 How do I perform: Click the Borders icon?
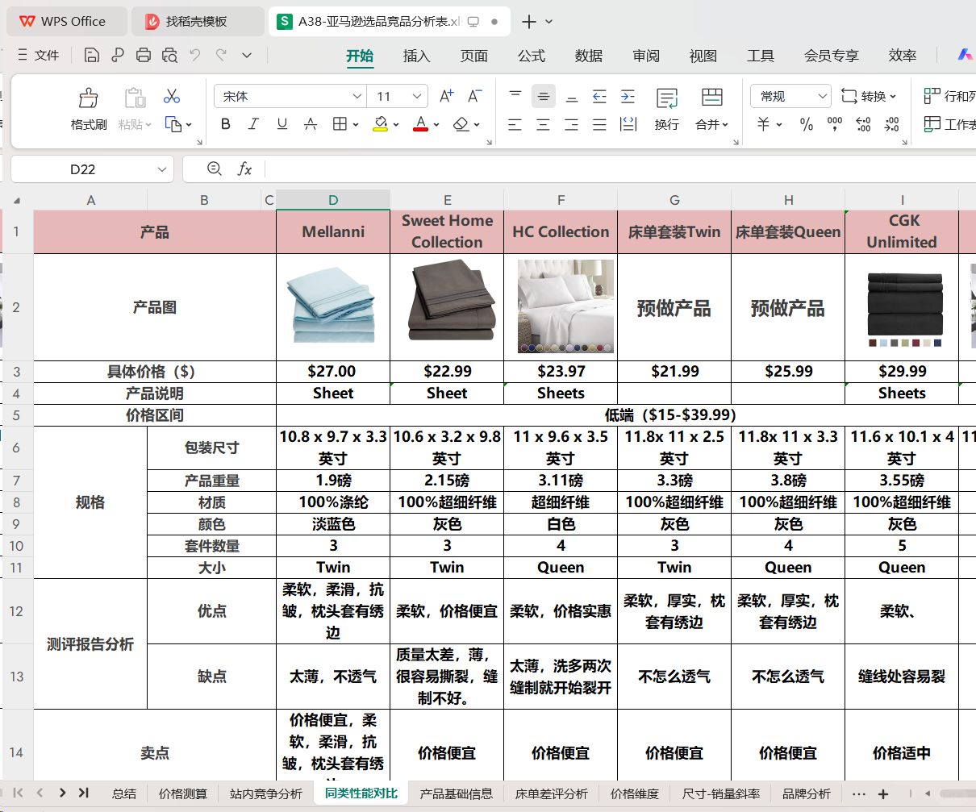pyautogui.click(x=340, y=124)
